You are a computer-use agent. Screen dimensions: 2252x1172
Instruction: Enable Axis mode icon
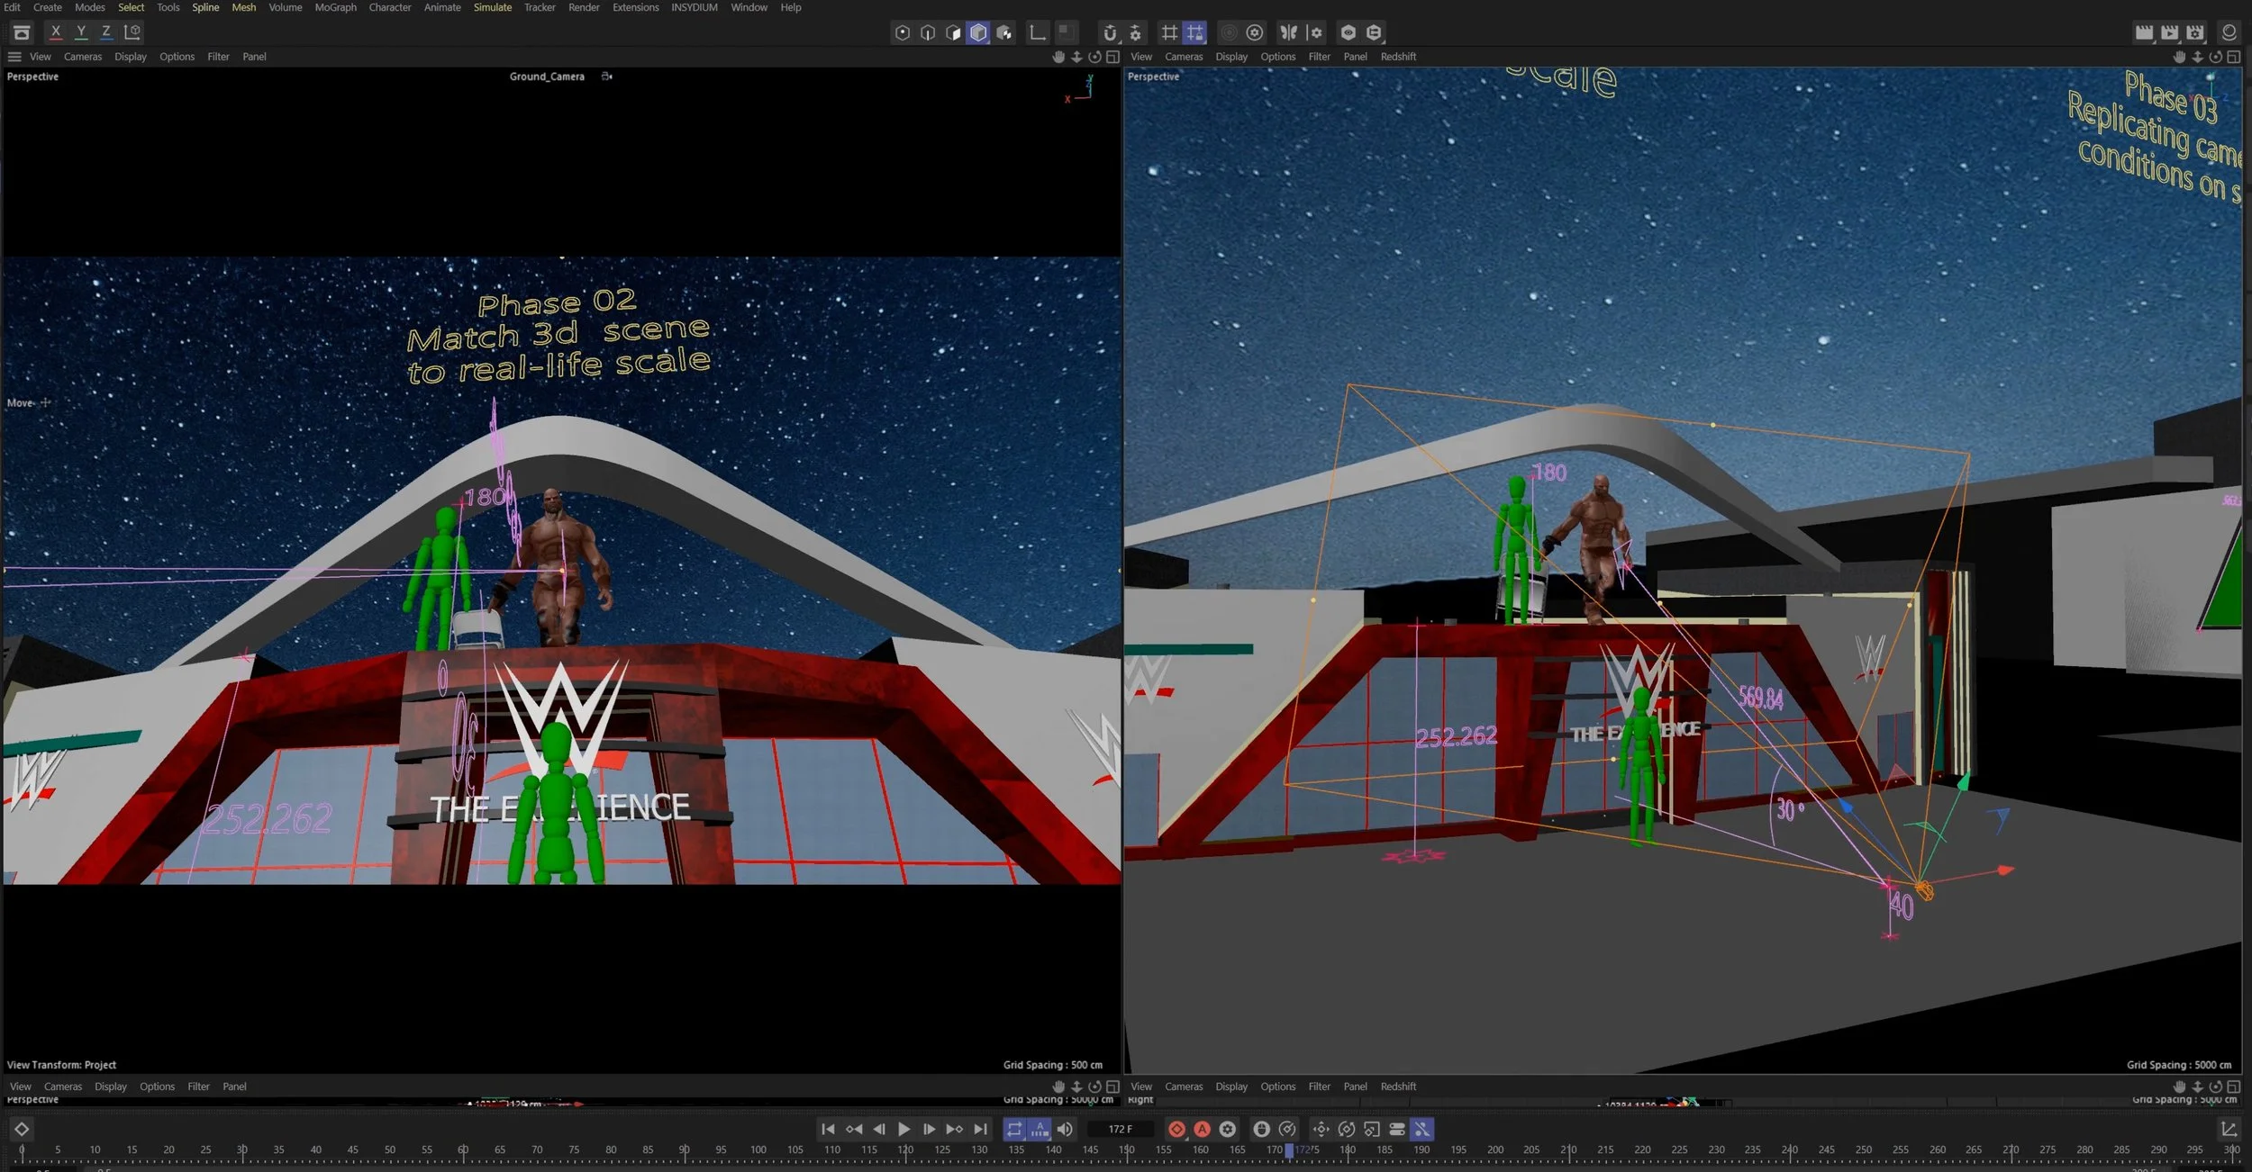pos(1038,32)
